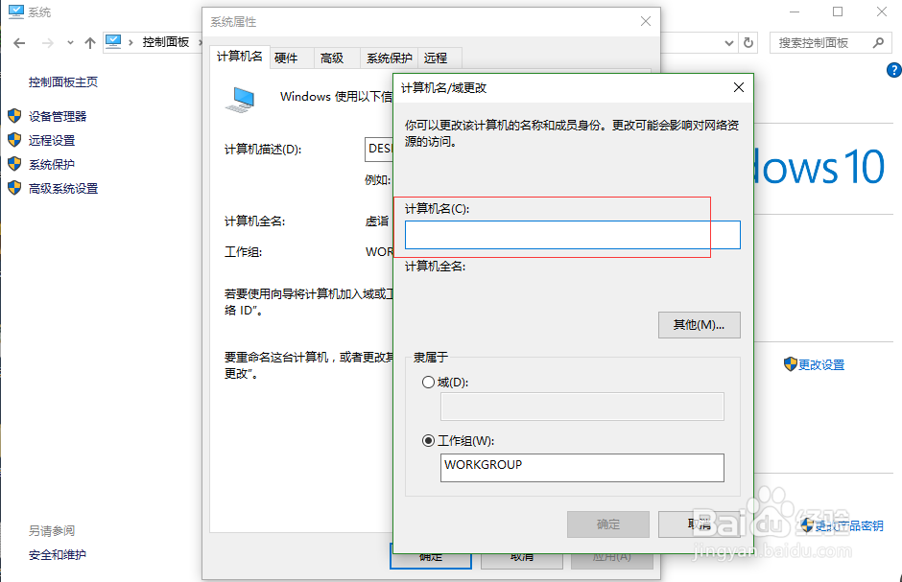Screen dimensions: 902x582
Task: Select the 工作组(W) radio button
Action: click(x=427, y=441)
